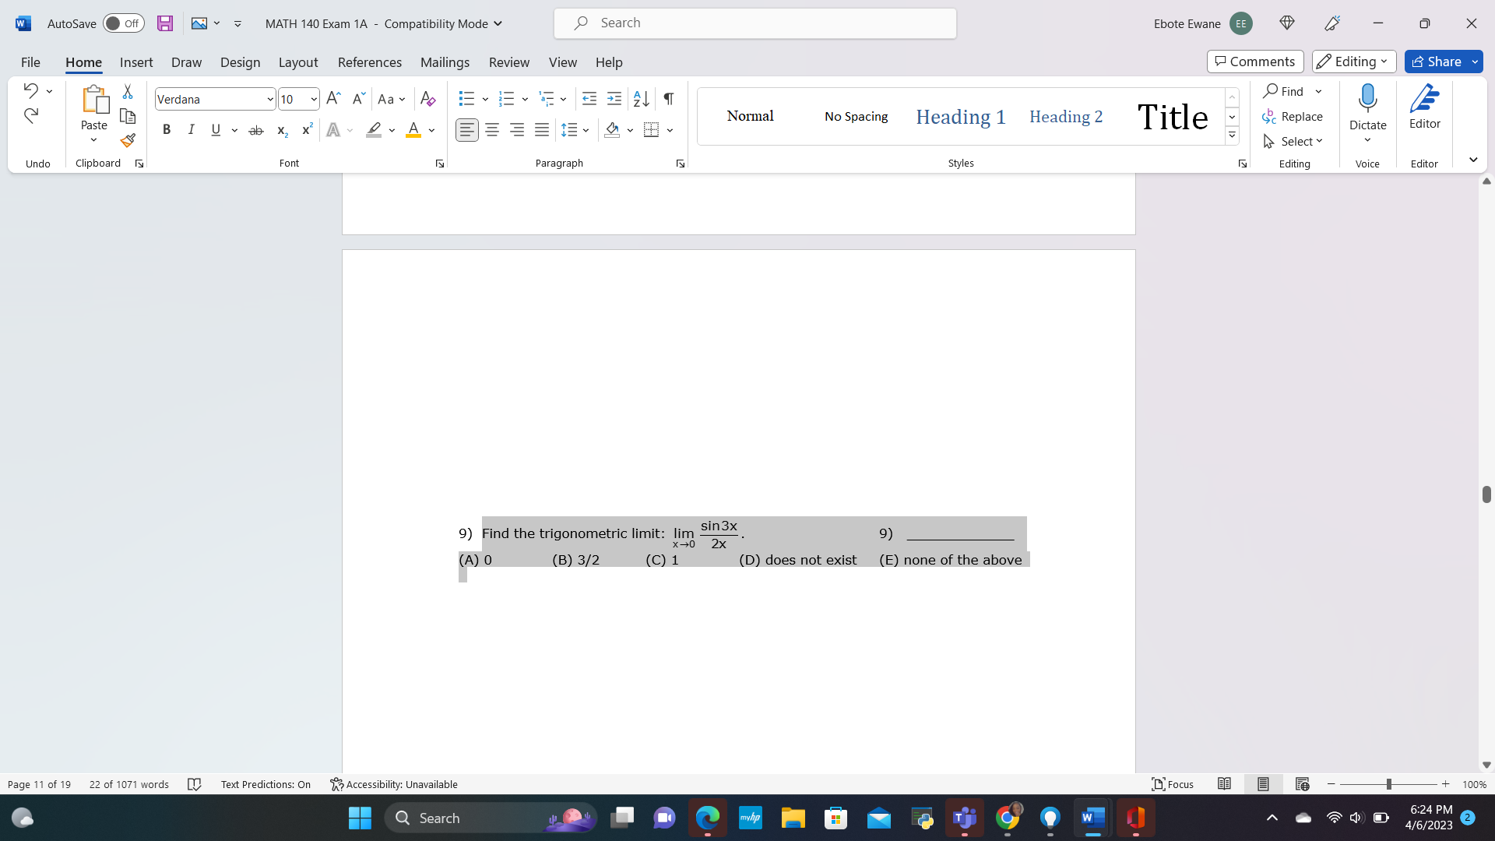Apply the Heading 1 style
Screen dimensions: 1495x841
point(959,116)
